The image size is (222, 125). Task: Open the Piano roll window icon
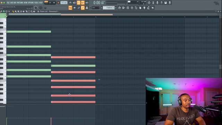(123, 8)
